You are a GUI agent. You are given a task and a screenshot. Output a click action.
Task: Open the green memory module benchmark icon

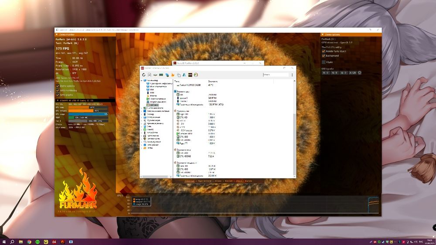click(161, 75)
